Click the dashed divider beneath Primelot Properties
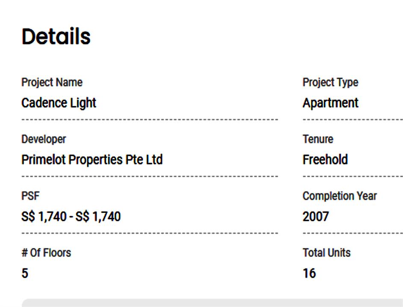This screenshot has width=403, height=307. 150,176
